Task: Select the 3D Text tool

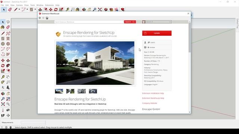Action: [x=8, y=87]
